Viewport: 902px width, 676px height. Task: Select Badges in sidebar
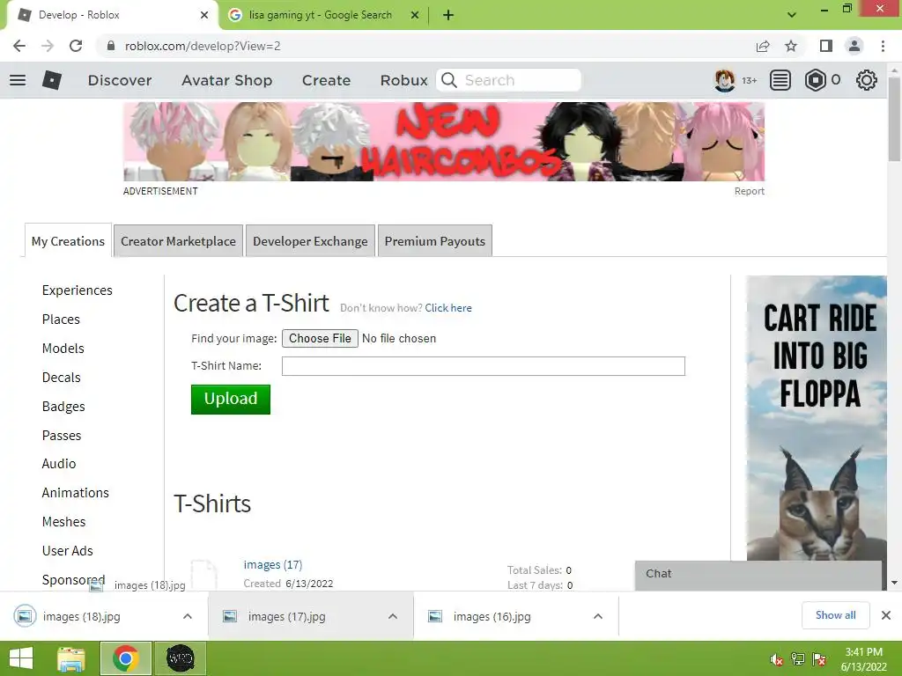tap(63, 407)
